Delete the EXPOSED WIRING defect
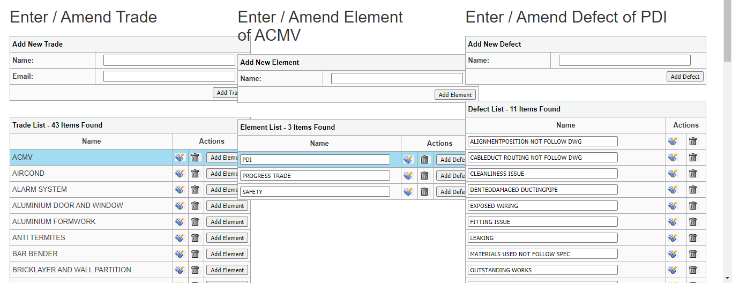Viewport: 732px width, 283px height. click(693, 206)
